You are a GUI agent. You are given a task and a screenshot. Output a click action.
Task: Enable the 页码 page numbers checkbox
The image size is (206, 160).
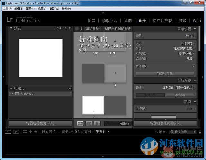(x=137, y=108)
